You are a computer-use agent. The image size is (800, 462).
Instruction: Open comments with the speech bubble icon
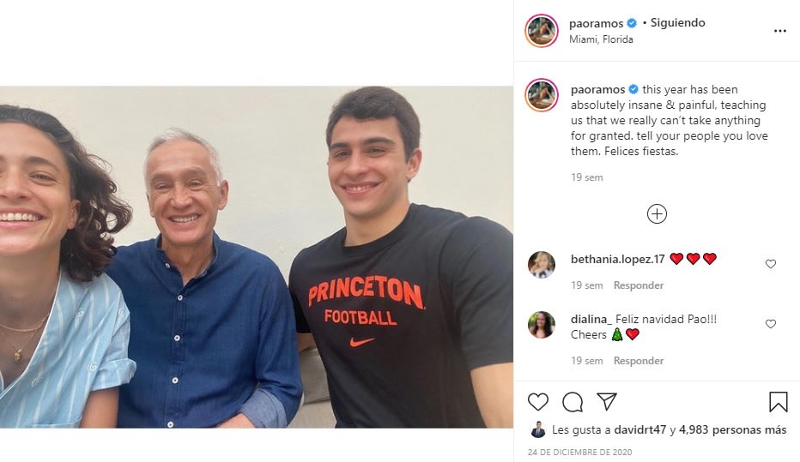coord(573,402)
